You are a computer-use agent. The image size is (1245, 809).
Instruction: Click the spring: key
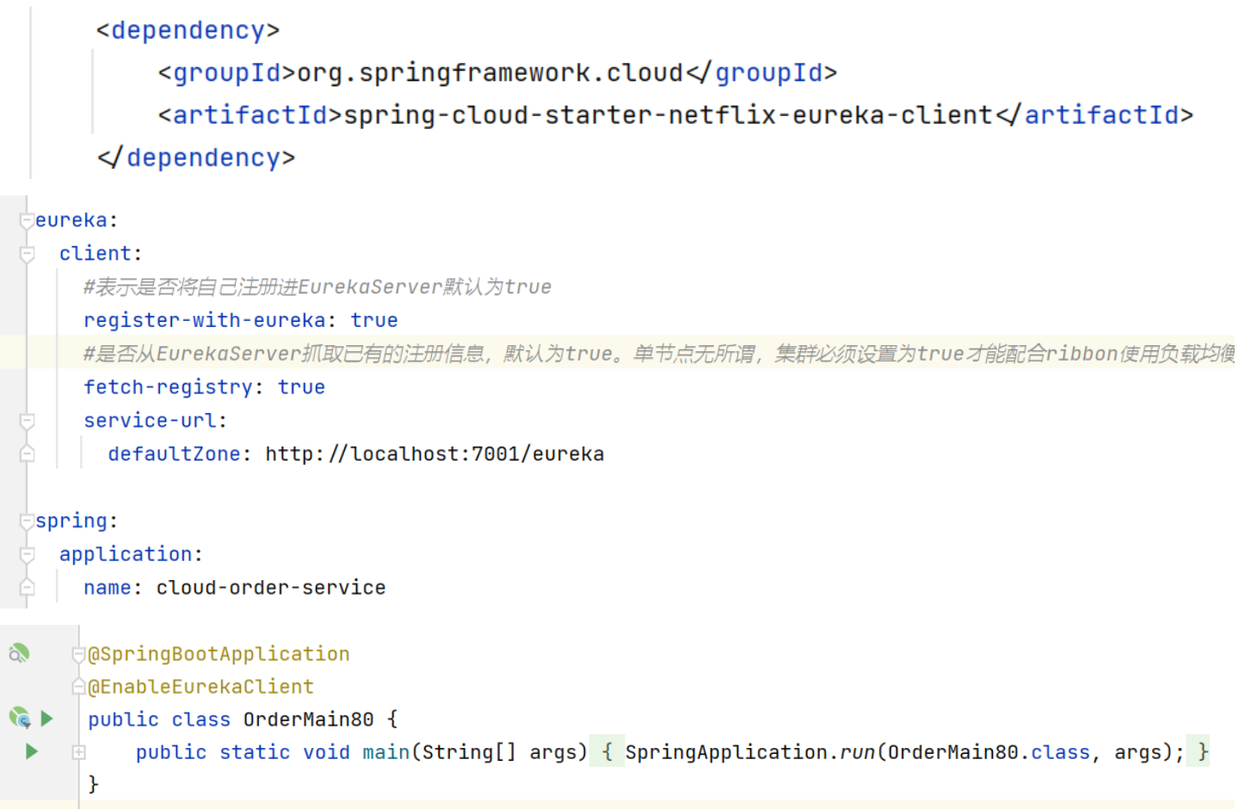click(77, 521)
